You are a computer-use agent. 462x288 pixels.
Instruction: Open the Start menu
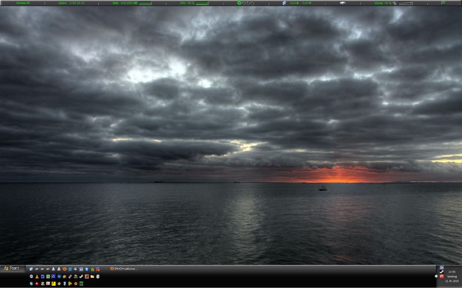tap(12, 268)
